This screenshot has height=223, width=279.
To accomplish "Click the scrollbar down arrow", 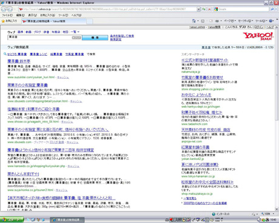I will (277, 209).
